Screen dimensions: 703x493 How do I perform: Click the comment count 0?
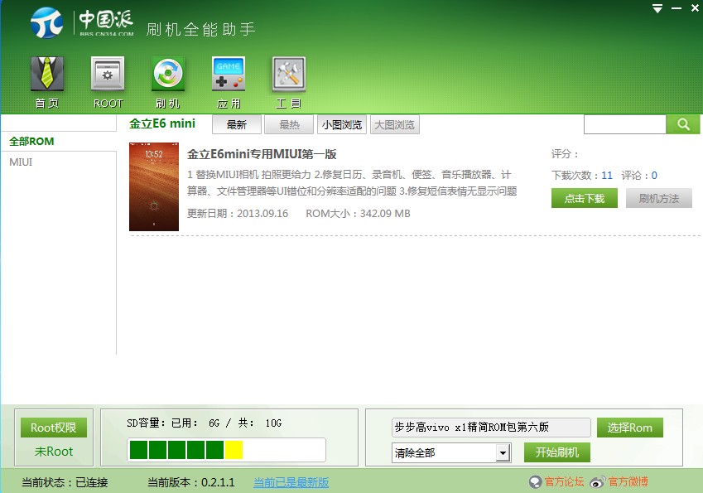(654, 176)
